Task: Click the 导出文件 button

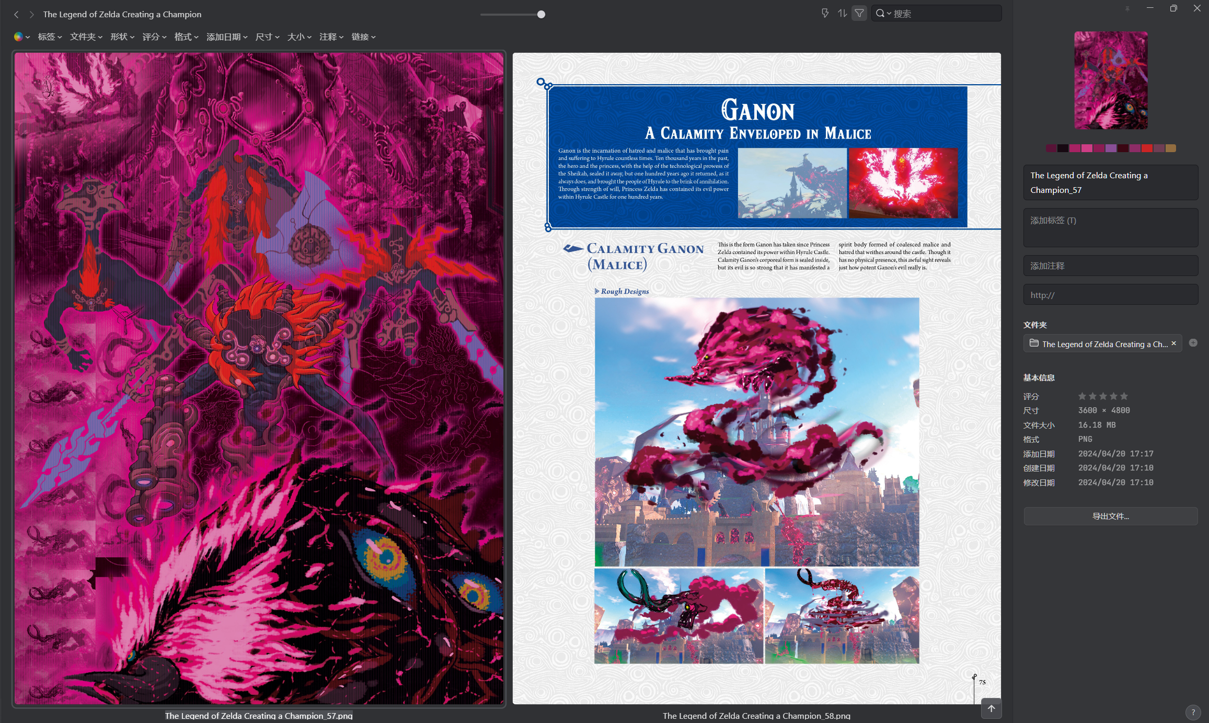Action: coord(1110,516)
